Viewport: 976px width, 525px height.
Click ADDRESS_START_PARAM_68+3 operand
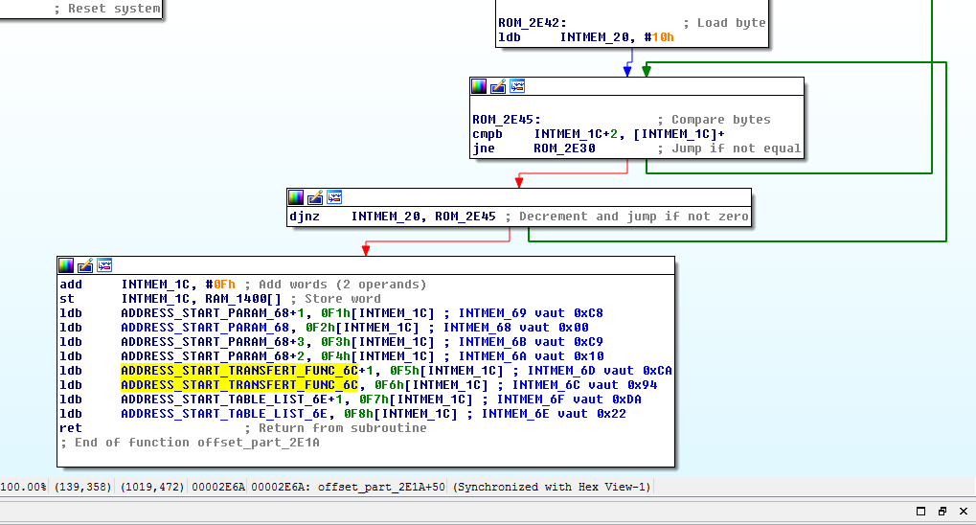(213, 342)
